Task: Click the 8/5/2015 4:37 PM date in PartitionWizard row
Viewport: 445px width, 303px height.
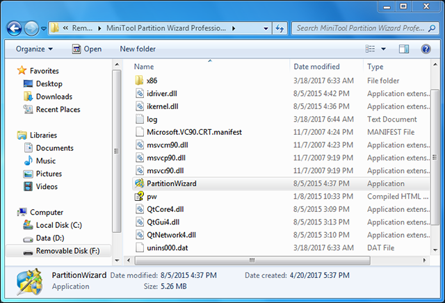Action: (x=321, y=183)
